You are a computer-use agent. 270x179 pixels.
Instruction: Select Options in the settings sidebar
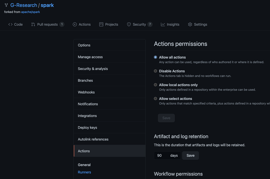pyautogui.click(x=109, y=45)
